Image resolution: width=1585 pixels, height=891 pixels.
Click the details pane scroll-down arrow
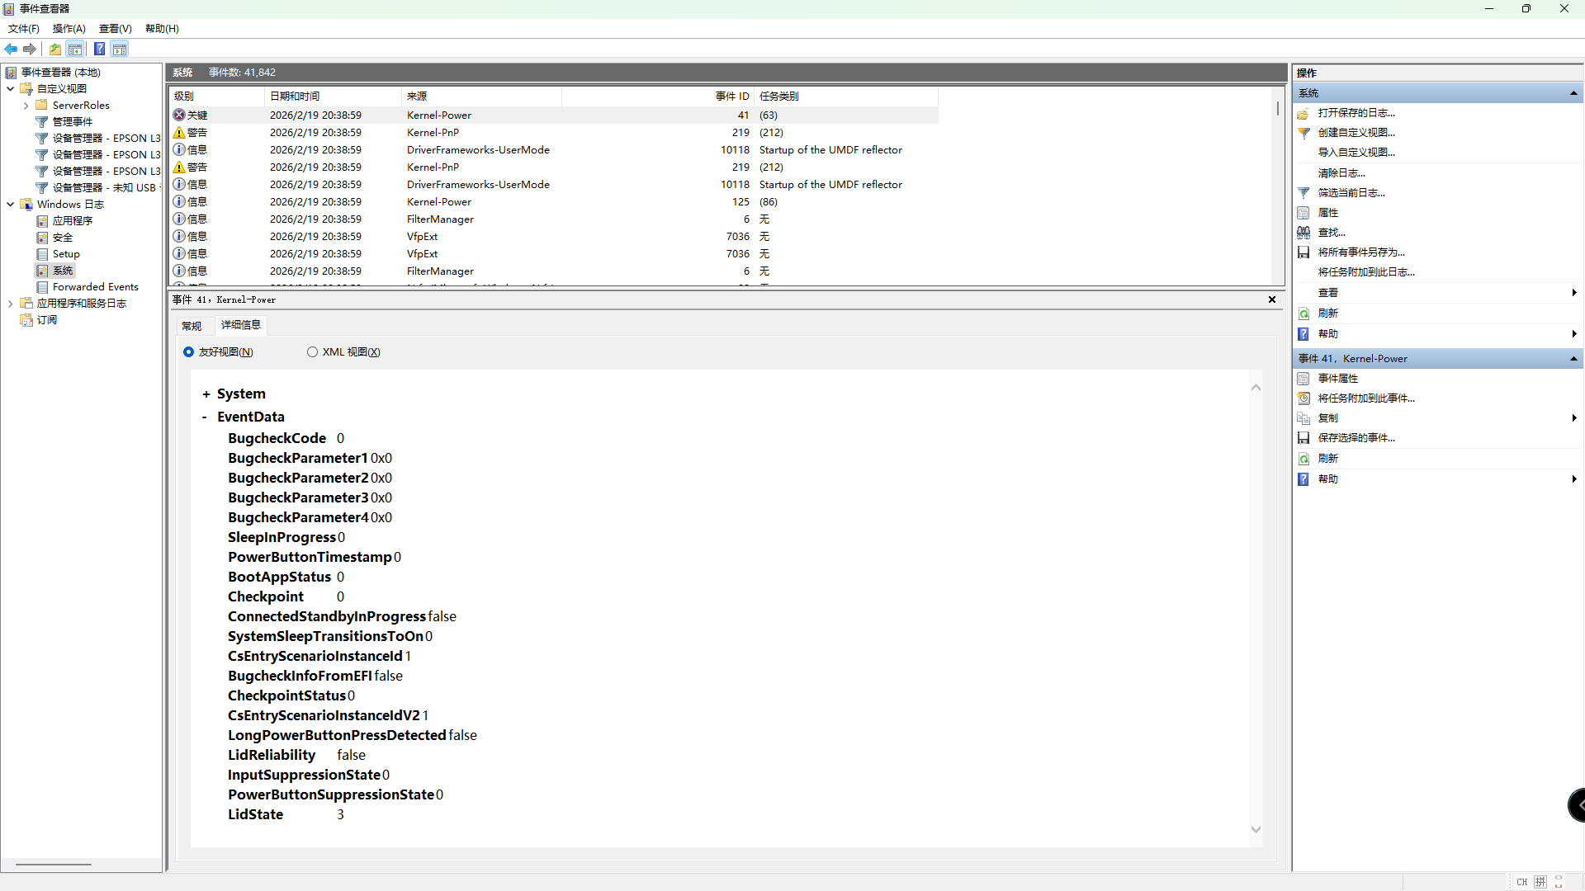point(1256,830)
